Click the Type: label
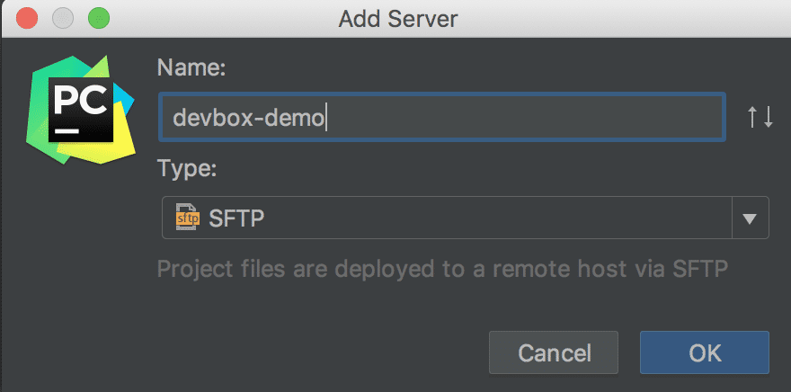 187,168
